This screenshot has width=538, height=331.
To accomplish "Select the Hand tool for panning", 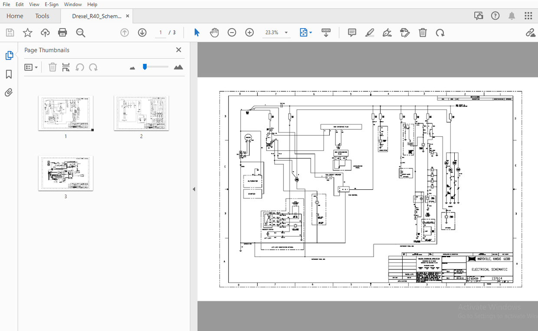I will [x=214, y=32].
